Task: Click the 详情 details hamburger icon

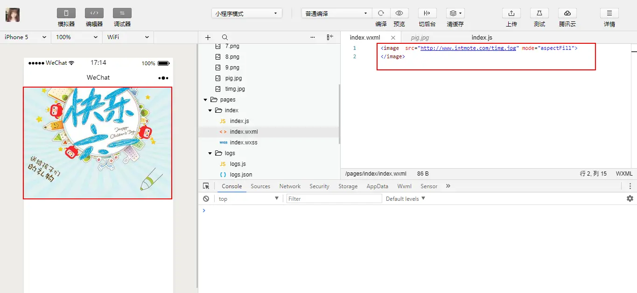Action: pyautogui.click(x=609, y=13)
